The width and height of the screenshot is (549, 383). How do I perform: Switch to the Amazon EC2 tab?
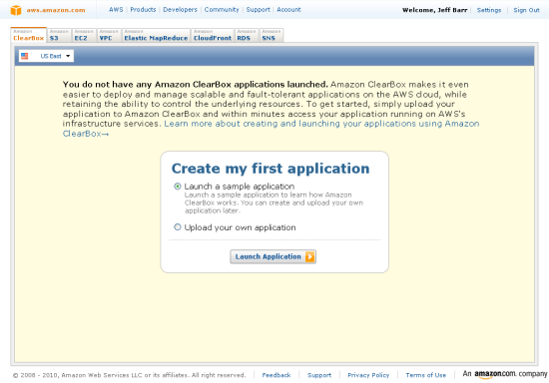pyautogui.click(x=84, y=35)
